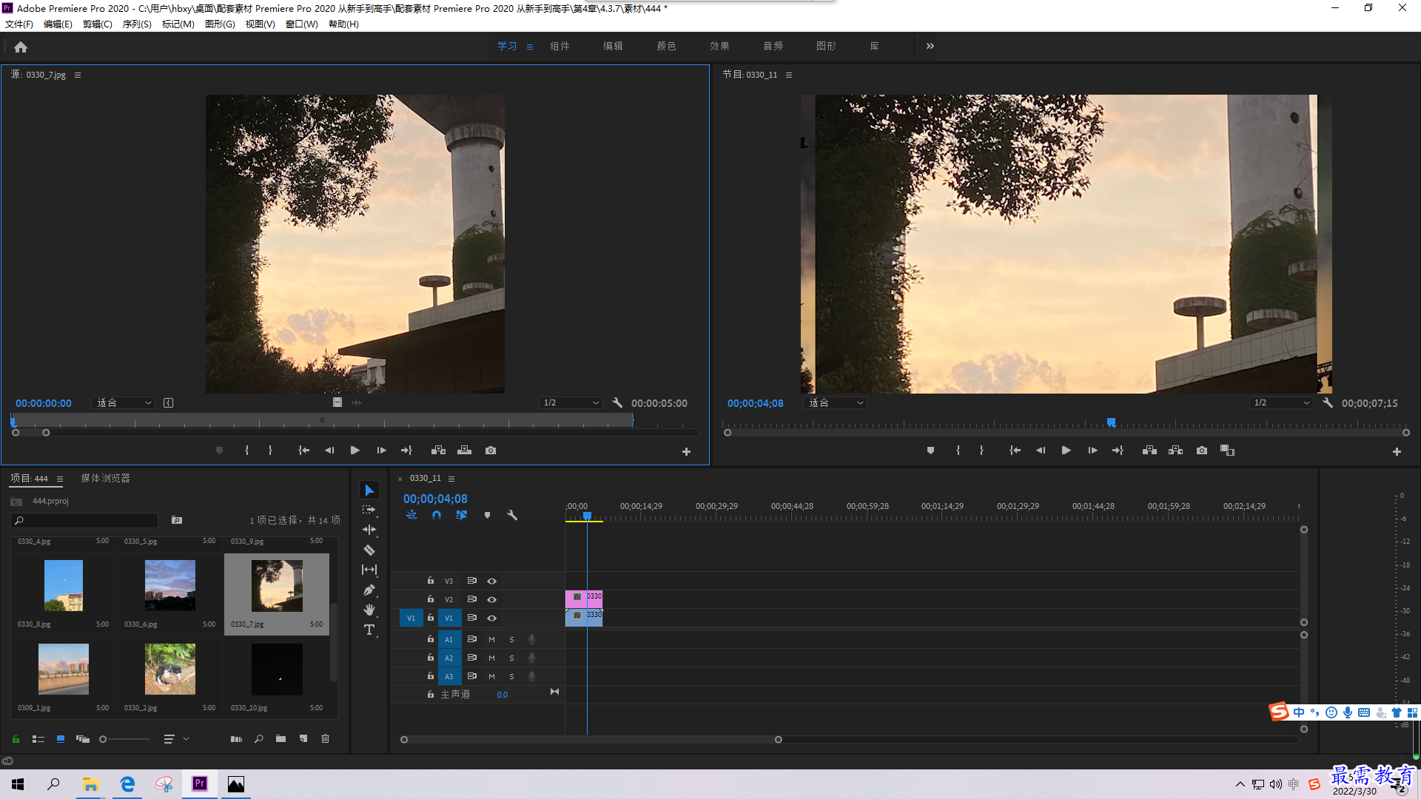Image resolution: width=1421 pixels, height=799 pixels.
Task: Export frame from Source monitor camera icon
Action: tap(491, 450)
